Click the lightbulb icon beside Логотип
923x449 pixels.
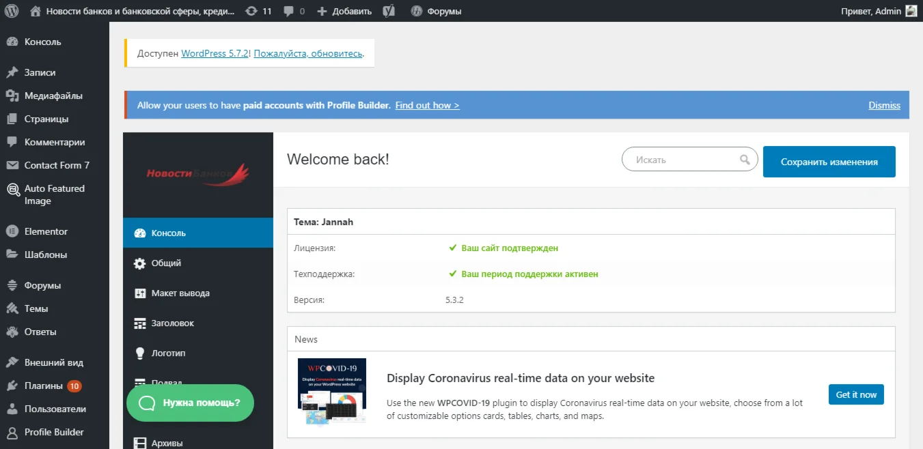(140, 353)
